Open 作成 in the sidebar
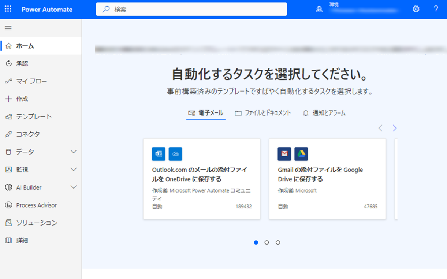The width and height of the screenshot is (447, 279). pos(41,99)
